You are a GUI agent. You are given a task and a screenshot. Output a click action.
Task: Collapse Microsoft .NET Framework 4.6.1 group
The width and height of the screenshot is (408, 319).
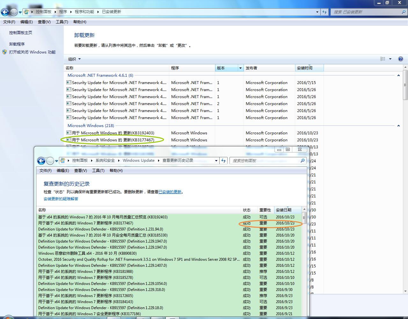(398, 75)
